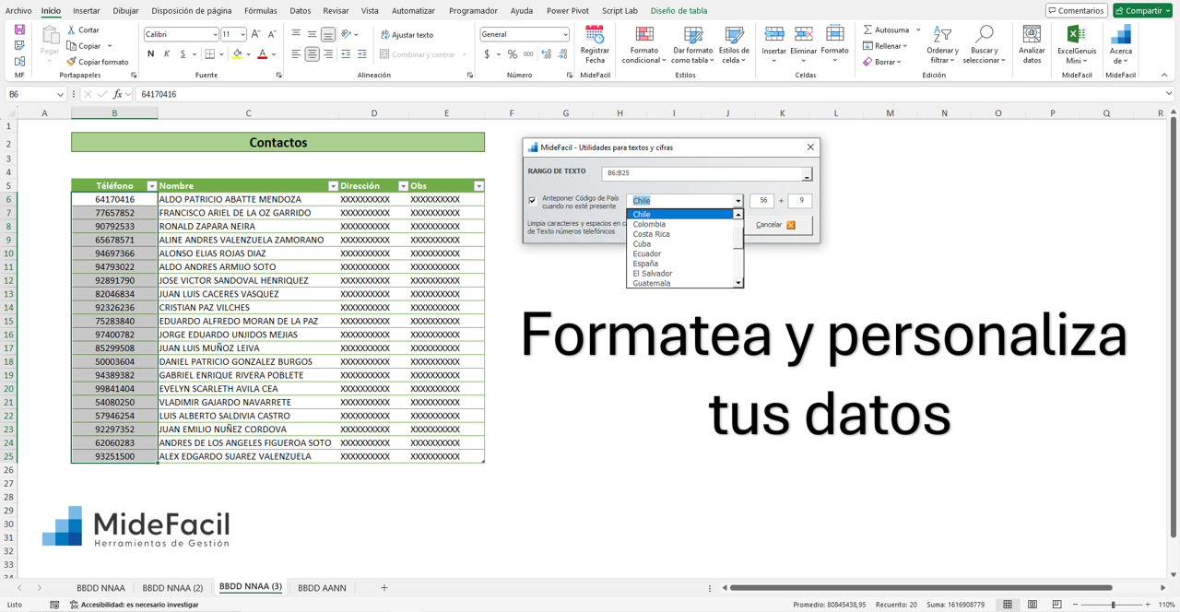Click the Cortar scissors command
This screenshot has height=612, width=1180.
click(84, 30)
